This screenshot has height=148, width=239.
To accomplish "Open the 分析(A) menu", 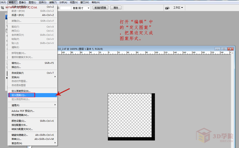I will pos(63,3).
